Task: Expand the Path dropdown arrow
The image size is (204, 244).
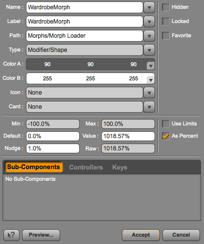Action: click(x=149, y=36)
